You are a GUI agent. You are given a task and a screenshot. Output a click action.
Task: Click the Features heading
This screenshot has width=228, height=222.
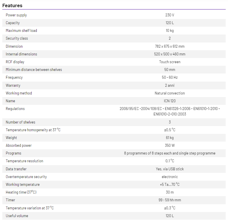click(12, 5)
